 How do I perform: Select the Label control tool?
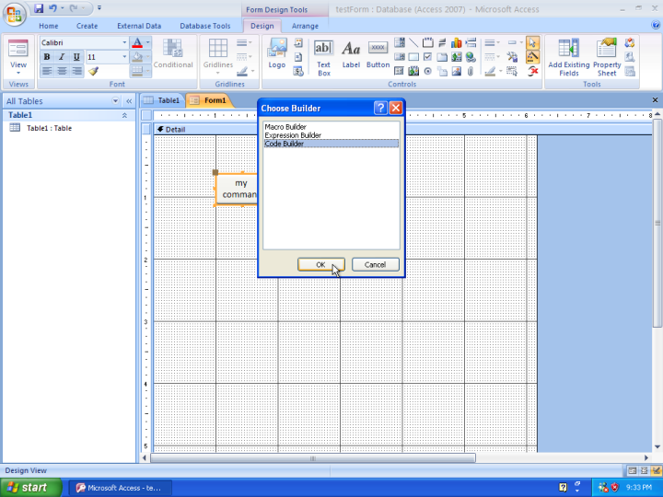click(351, 53)
